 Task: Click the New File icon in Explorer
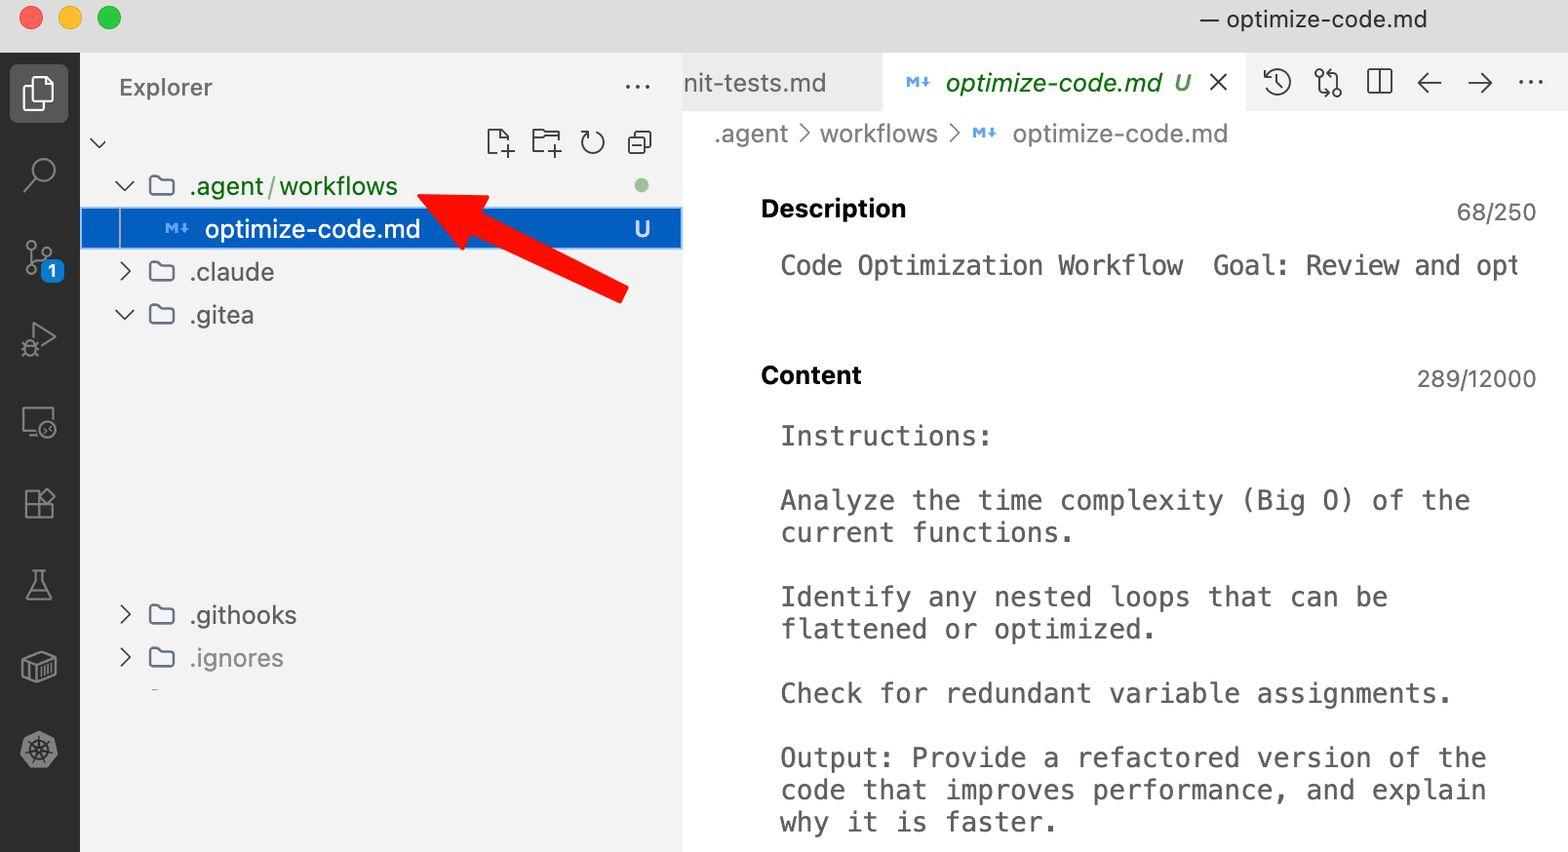[x=499, y=142]
